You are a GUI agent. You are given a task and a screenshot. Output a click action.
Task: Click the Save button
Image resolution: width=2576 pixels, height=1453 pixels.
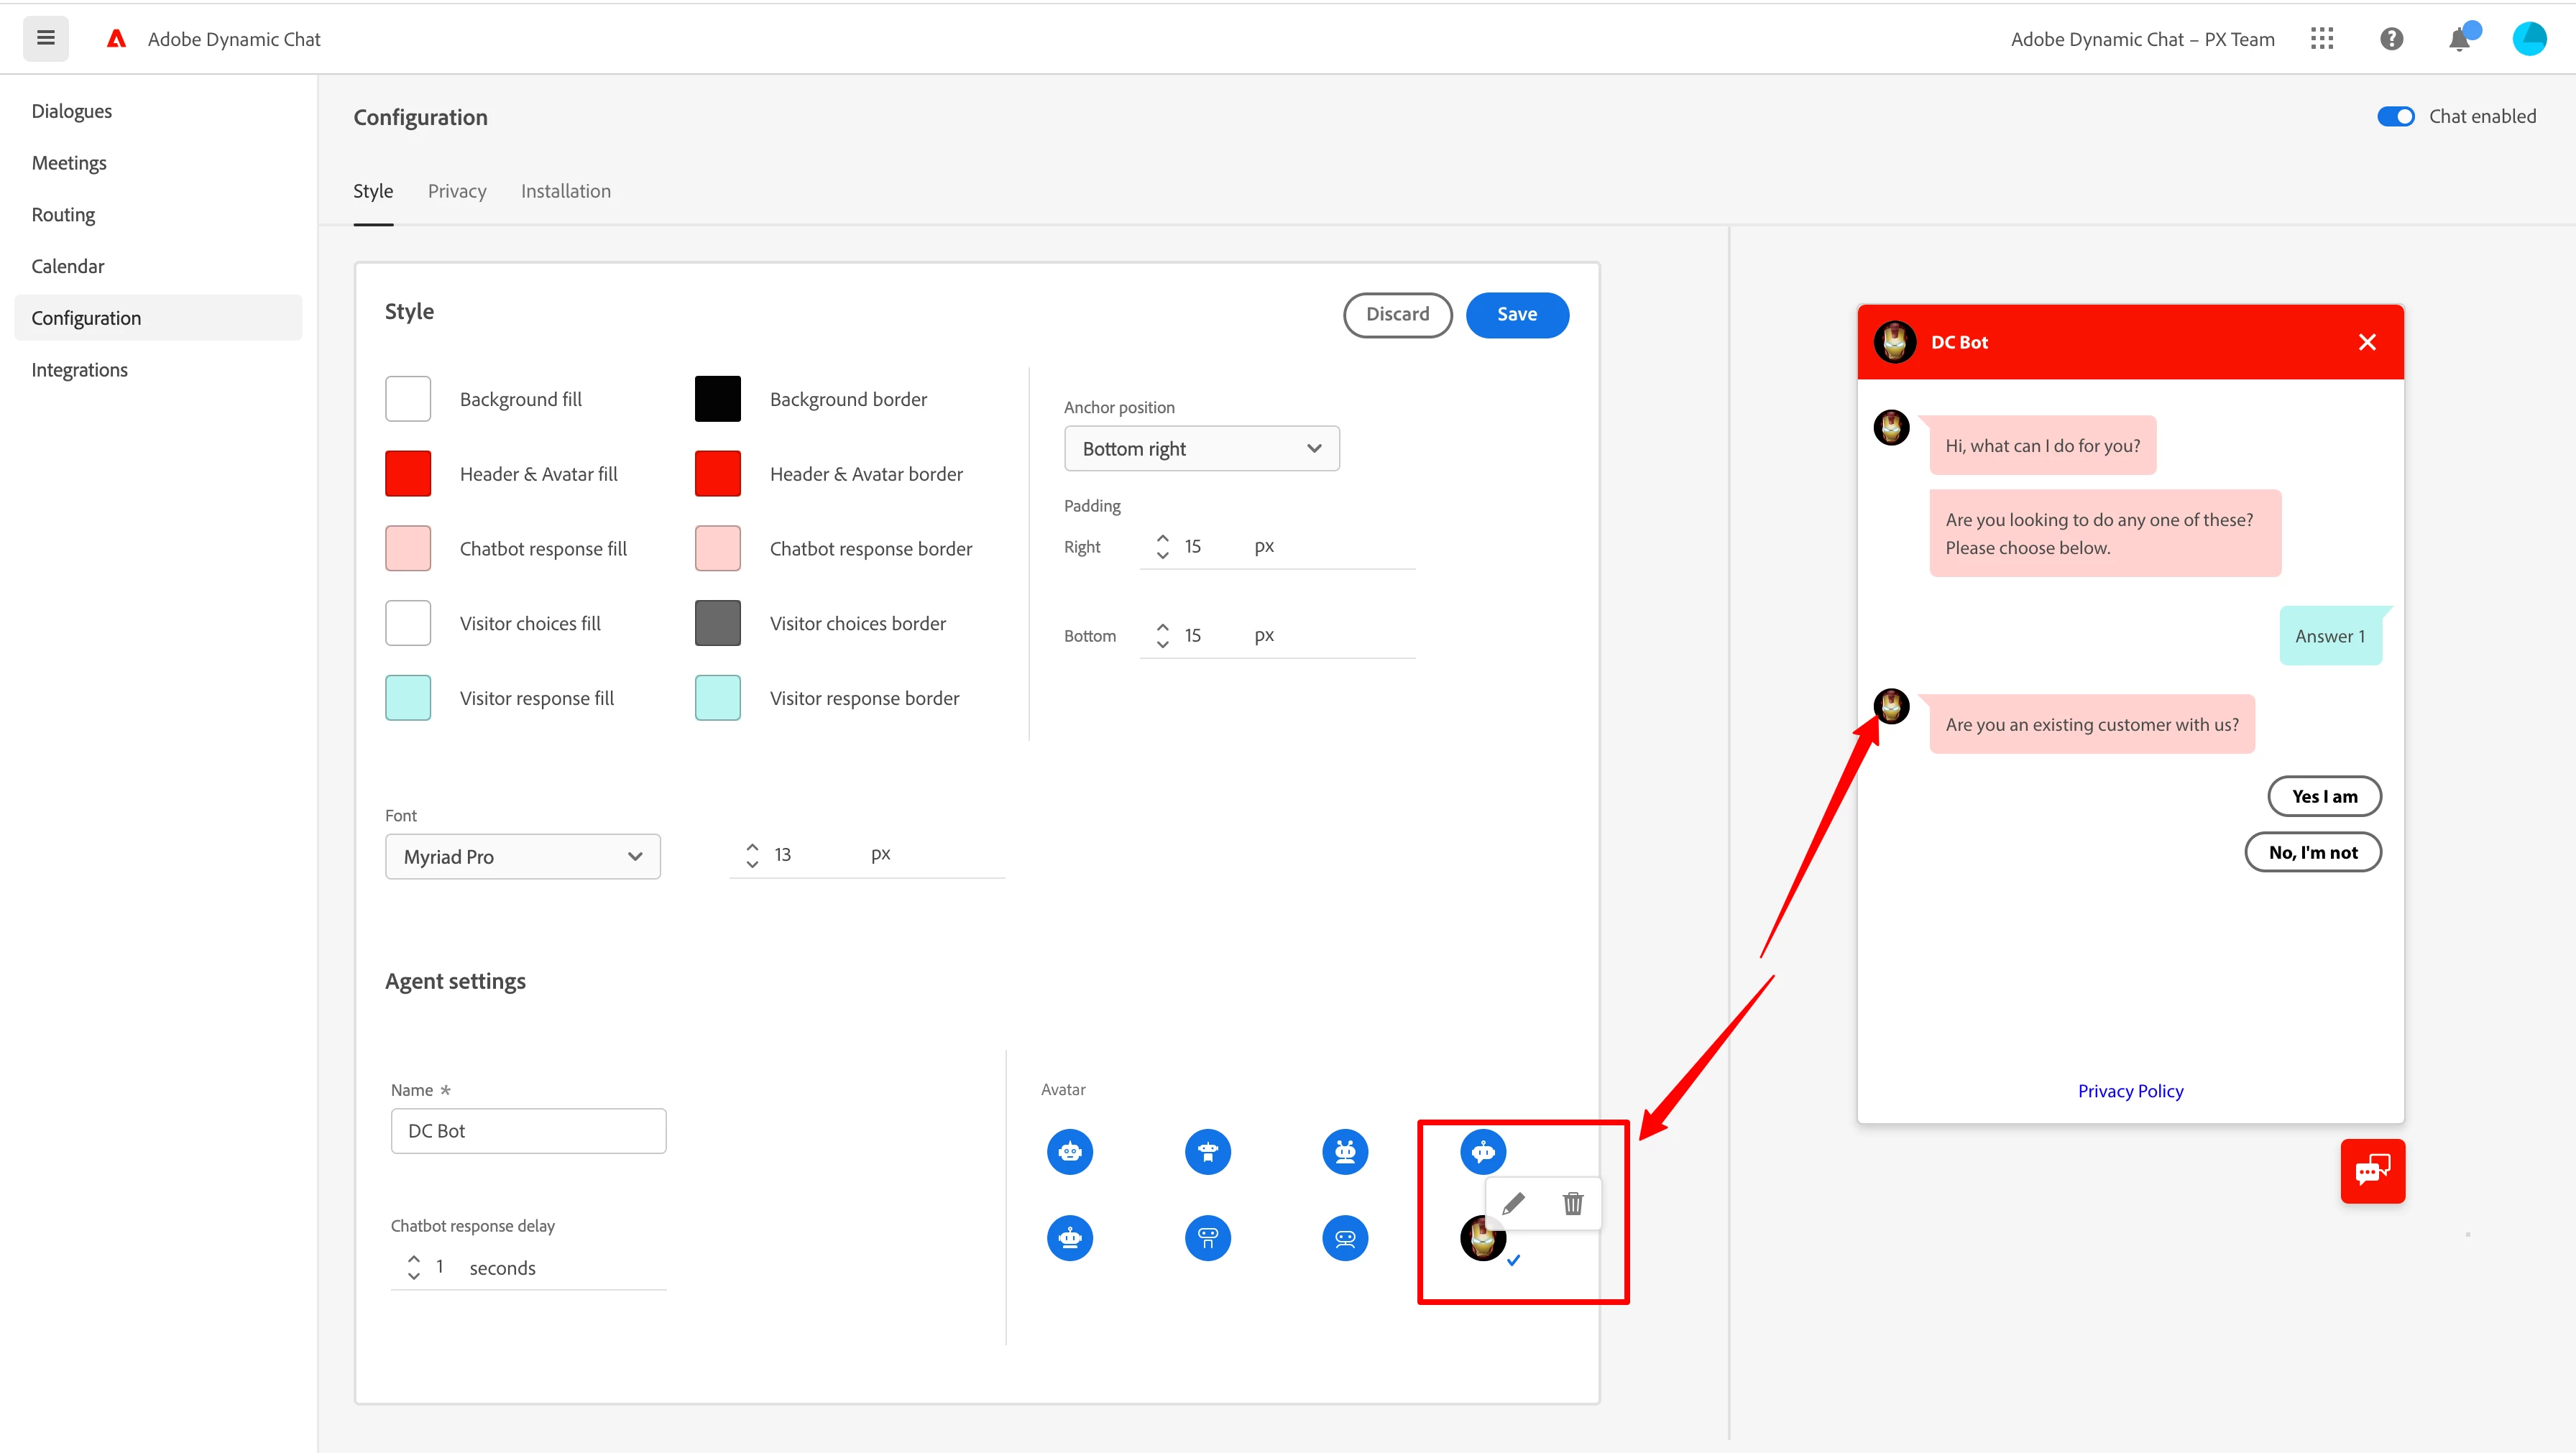[x=1516, y=314]
